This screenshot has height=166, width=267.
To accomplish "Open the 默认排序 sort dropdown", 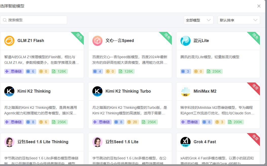I will coord(239,20).
